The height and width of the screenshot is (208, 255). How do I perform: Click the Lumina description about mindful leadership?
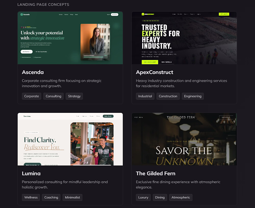[65, 185]
